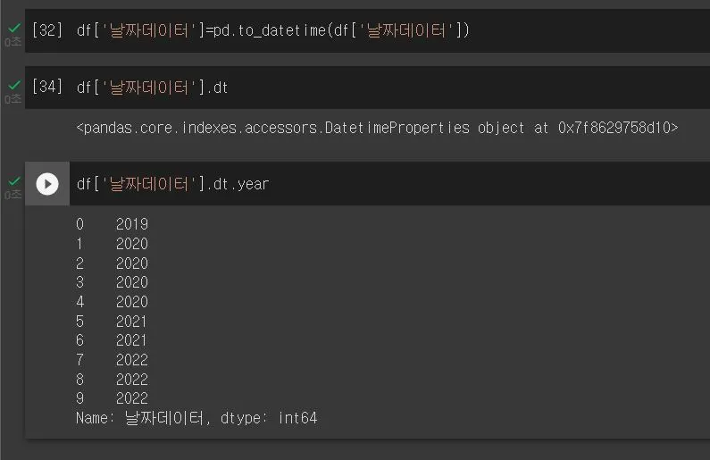Select output row 5 with 2021
This screenshot has width=710, height=460.
[112, 322]
